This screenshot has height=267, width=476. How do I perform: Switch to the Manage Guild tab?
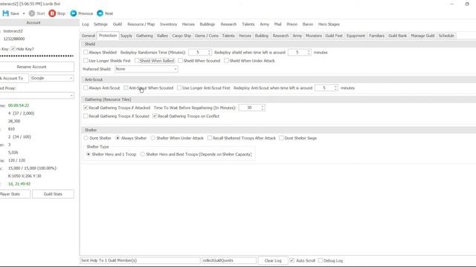[422, 36]
